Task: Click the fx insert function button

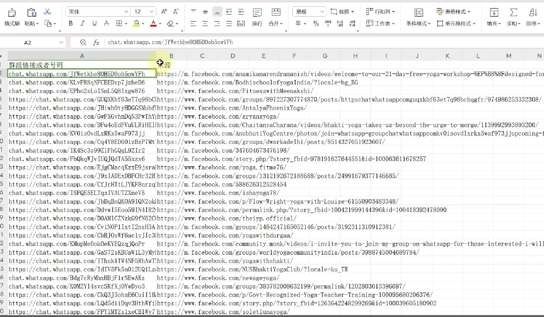Action: point(96,42)
